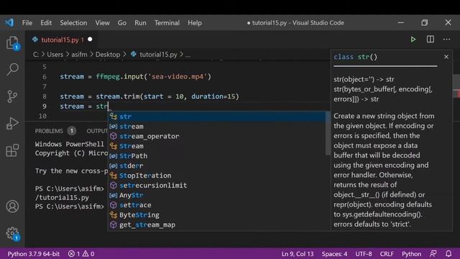This screenshot has width=460, height=259.
Task: Select 'stream_operator' suggestion
Action: (216, 136)
